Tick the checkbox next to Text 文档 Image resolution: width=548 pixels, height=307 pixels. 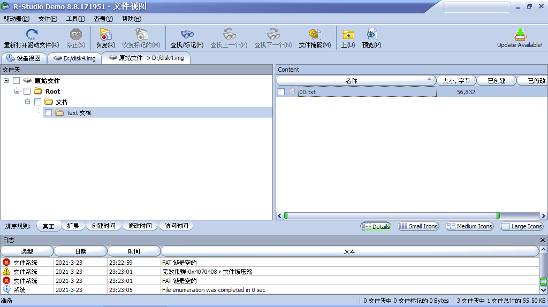(49, 112)
